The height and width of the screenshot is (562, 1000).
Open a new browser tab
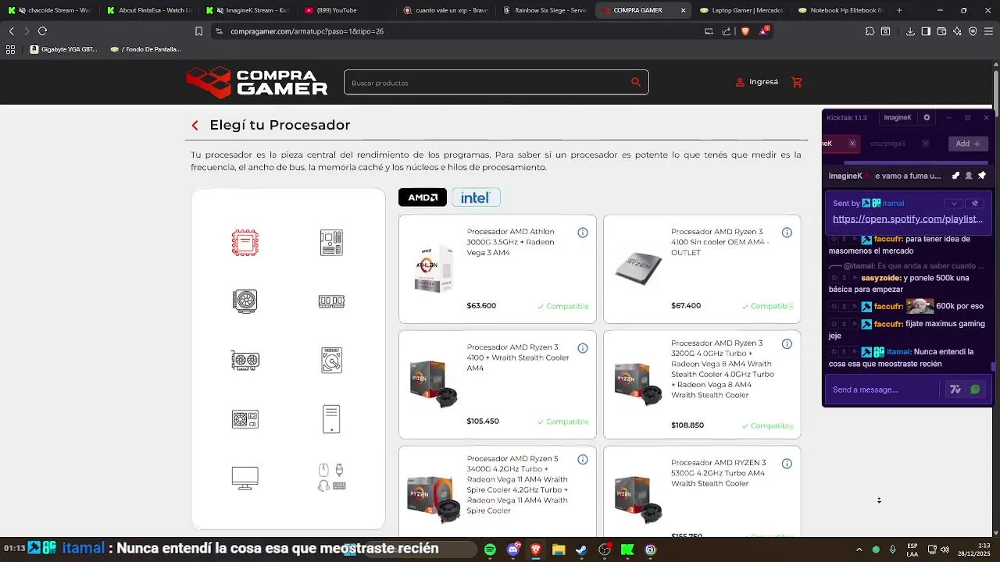click(x=899, y=10)
